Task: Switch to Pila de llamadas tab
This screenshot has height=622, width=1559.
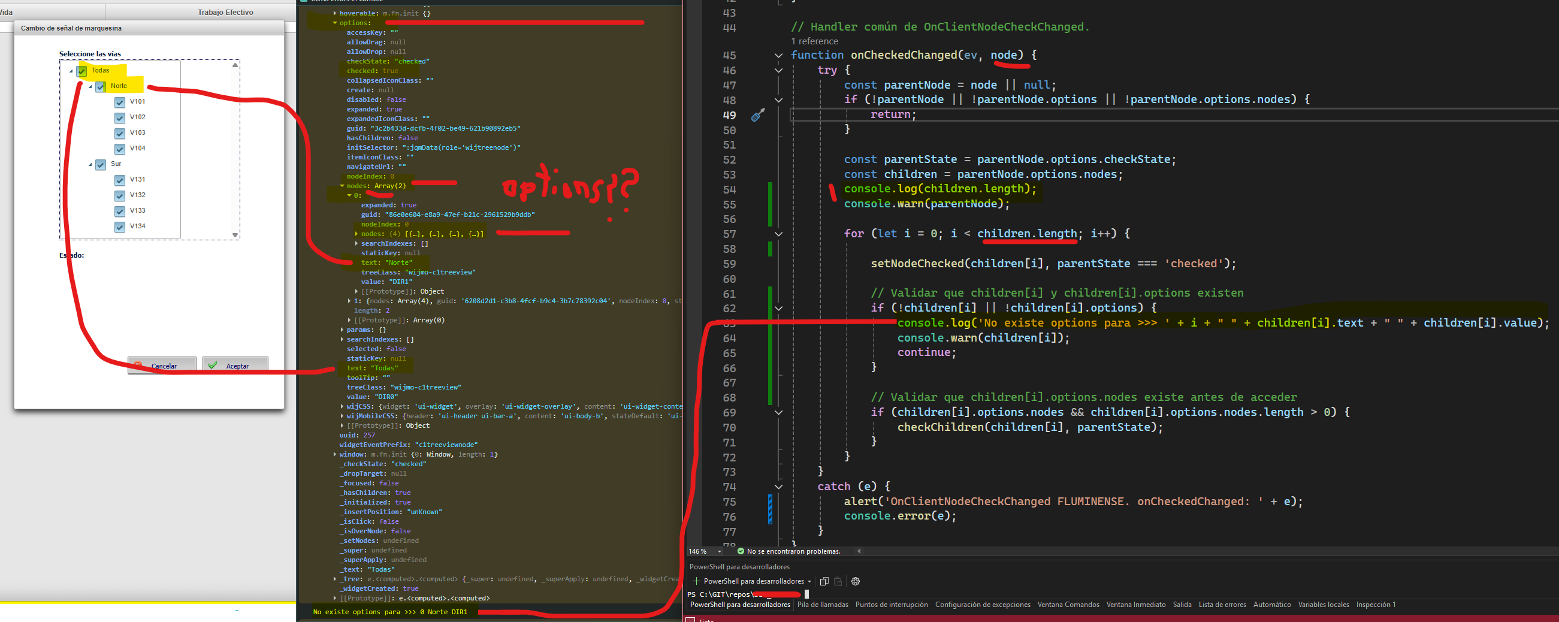Action: (x=823, y=605)
